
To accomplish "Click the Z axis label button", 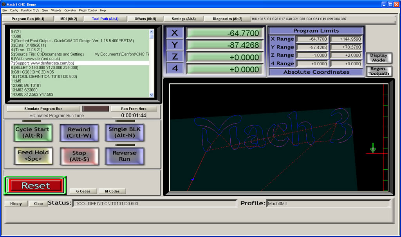I will coord(175,57).
